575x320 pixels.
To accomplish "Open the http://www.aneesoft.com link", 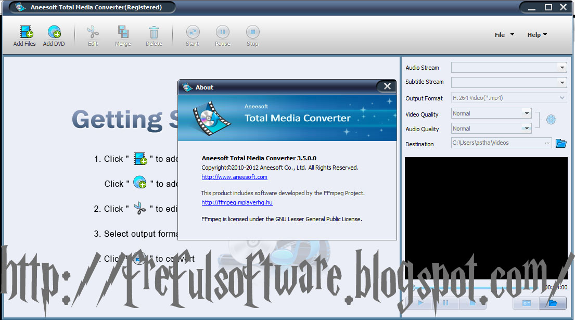I will pyautogui.click(x=234, y=177).
